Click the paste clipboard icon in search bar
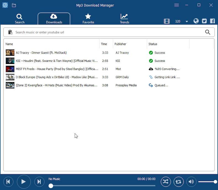The image size is (218, 190). [10, 32]
